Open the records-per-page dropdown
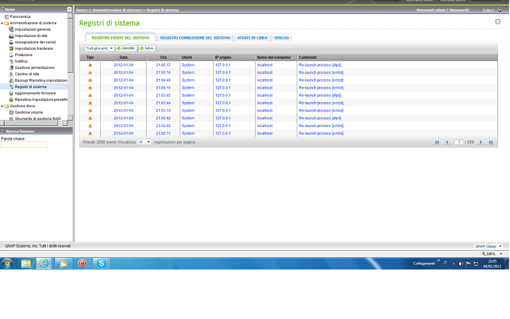This screenshot has height=319, width=510. pyautogui.click(x=145, y=142)
